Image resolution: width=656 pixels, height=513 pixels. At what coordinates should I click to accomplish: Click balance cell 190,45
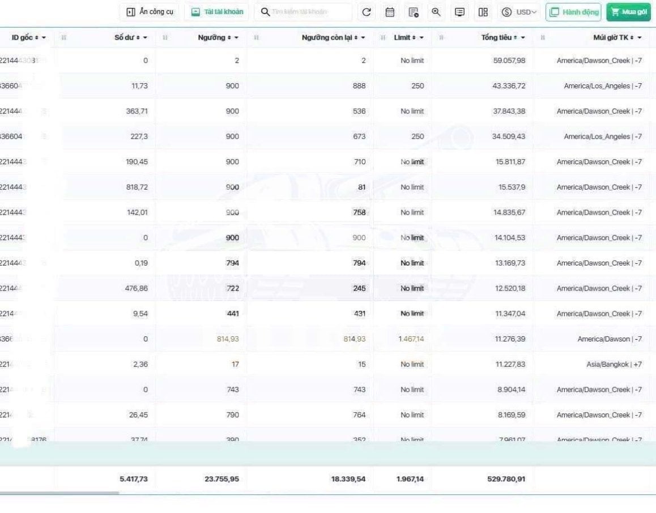(137, 162)
